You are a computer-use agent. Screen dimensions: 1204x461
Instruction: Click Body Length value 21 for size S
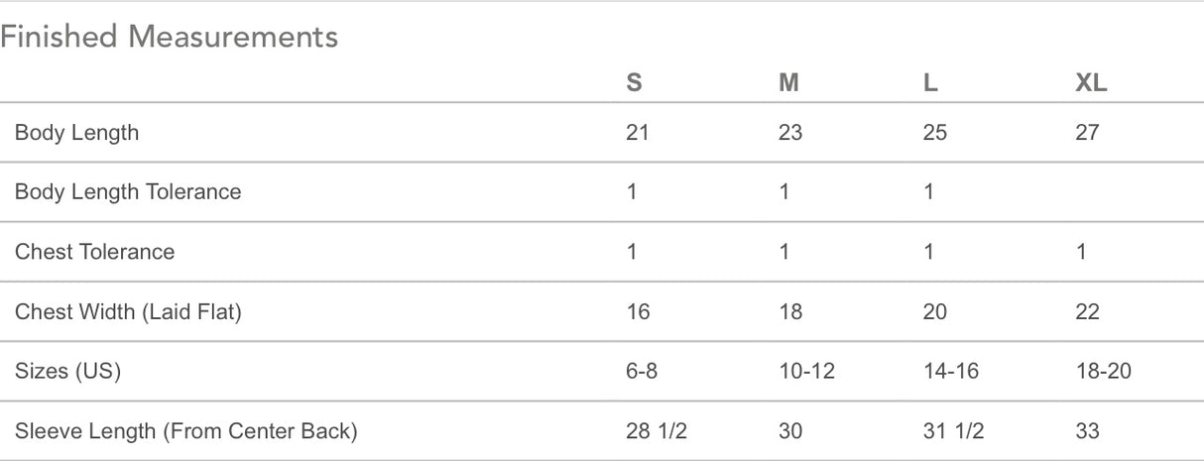coord(638,133)
